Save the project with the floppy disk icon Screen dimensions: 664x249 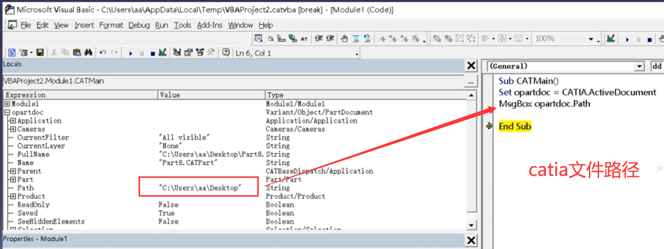(40, 52)
